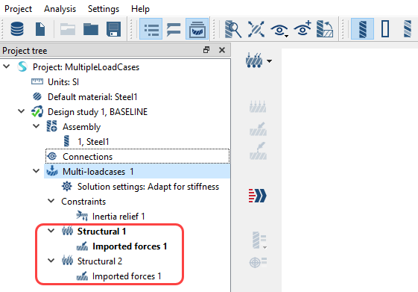Screen dimensions: 418x292
Task: Open the Settings menu
Action: pyautogui.click(x=104, y=9)
